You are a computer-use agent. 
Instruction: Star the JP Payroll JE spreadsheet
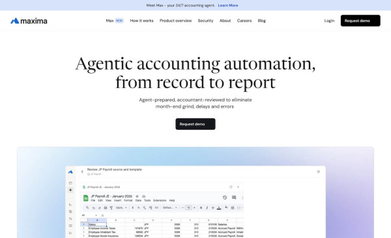point(137,196)
